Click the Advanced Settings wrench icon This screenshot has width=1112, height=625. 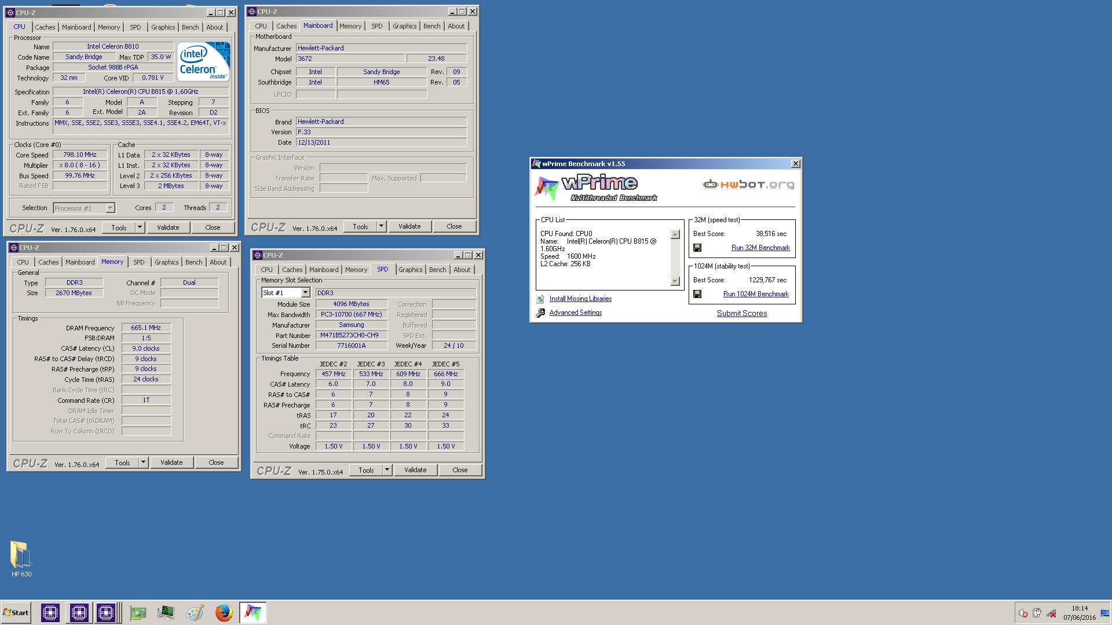(x=540, y=313)
